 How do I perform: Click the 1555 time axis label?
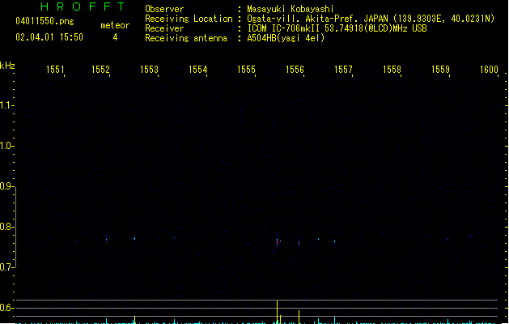pos(246,70)
